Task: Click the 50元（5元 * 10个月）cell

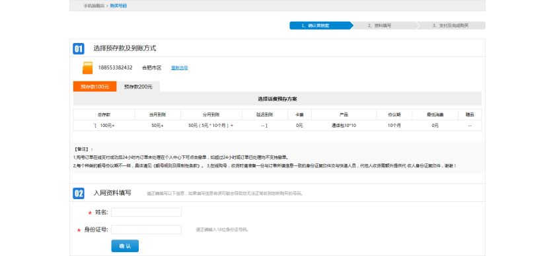Action: click(211, 126)
